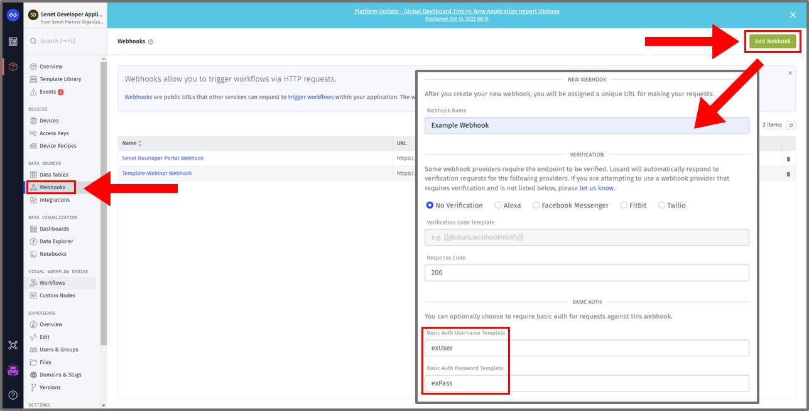Close the Platform Update banner

[x=793, y=14]
